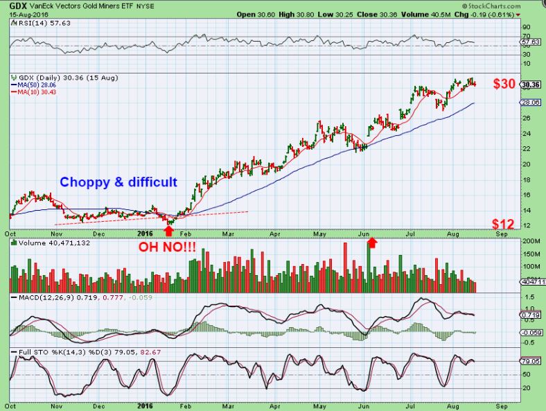The height and width of the screenshot is (411, 546).
Task: Click the Nov label under the price chart
Action: (56, 234)
